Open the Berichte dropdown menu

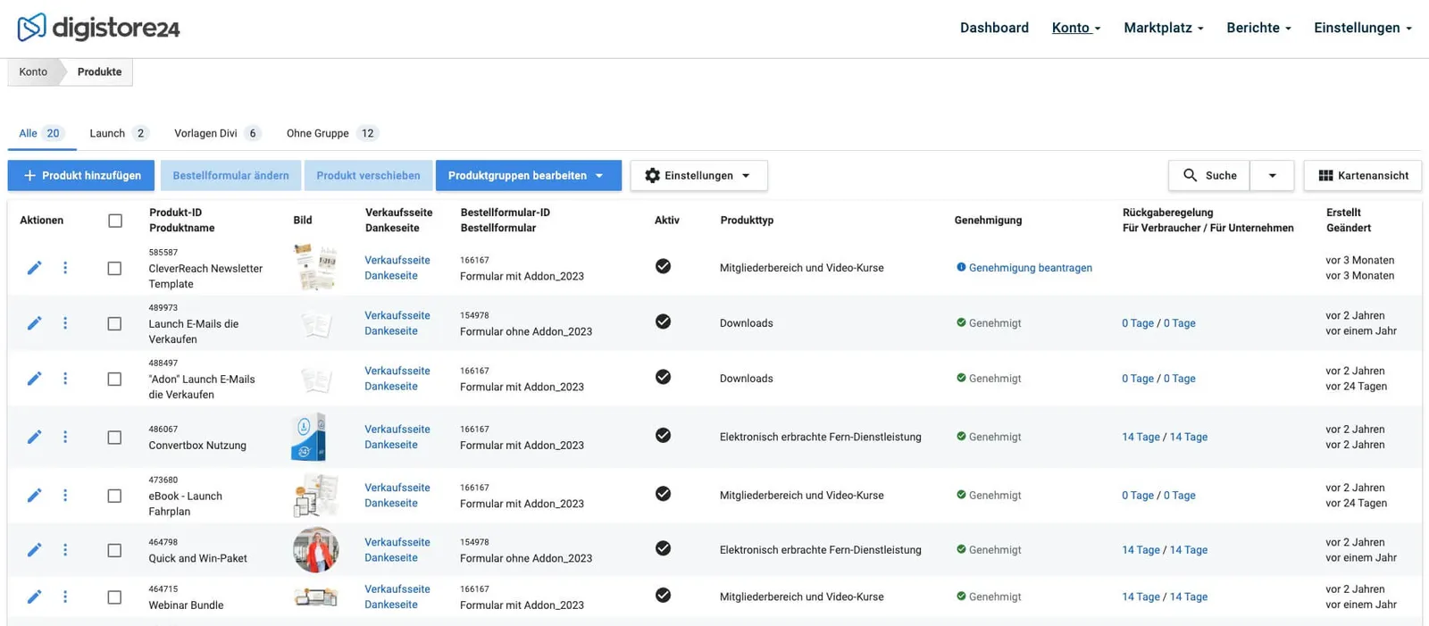click(x=1259, y=28)
